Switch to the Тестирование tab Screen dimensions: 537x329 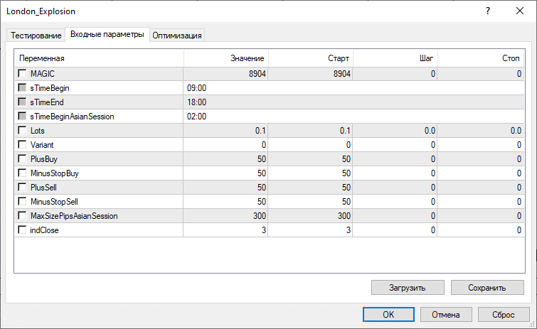click(36, 36)
